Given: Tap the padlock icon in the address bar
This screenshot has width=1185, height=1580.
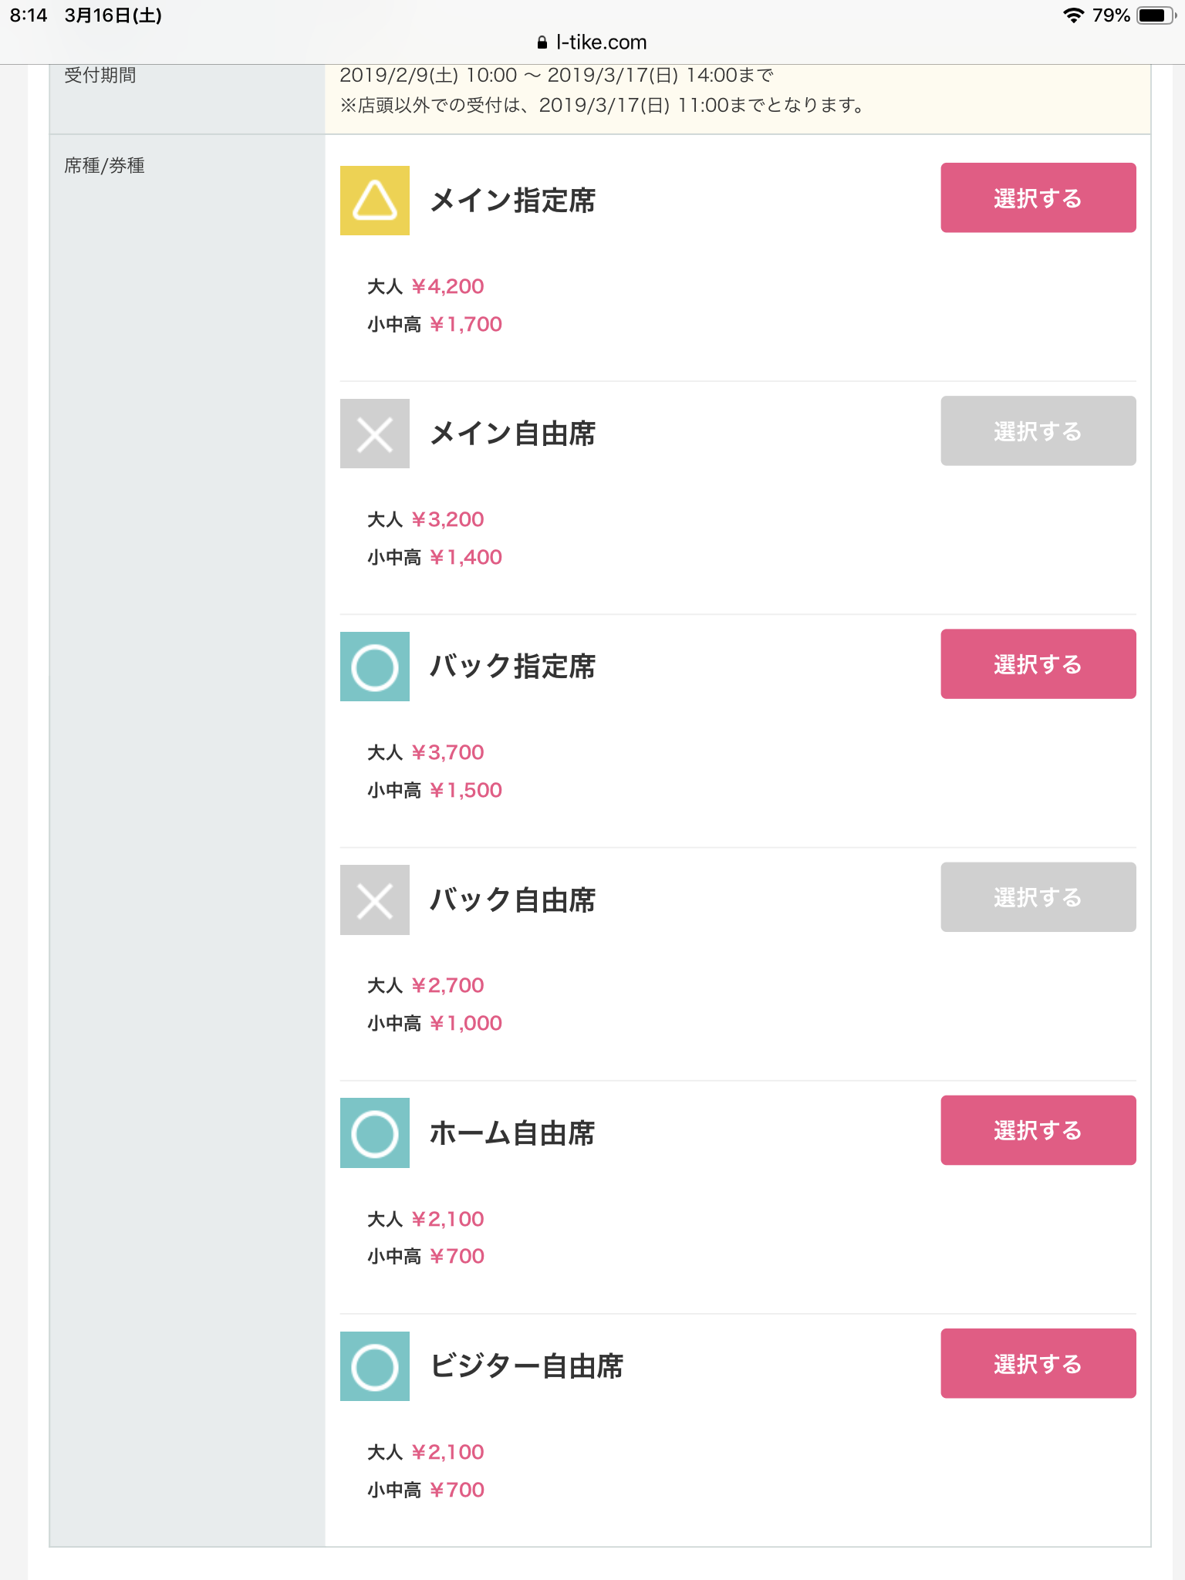Looking at the screenshot, I should tap(542, 42).
